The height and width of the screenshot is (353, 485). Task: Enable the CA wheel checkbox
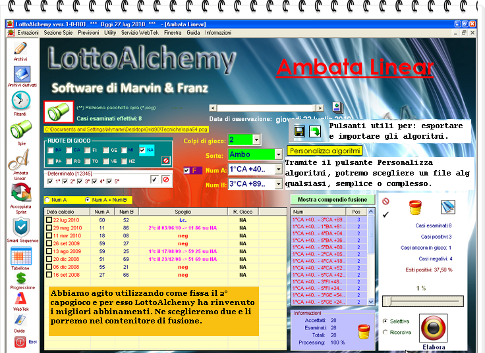pyautogui.click(x=69, y=151)
